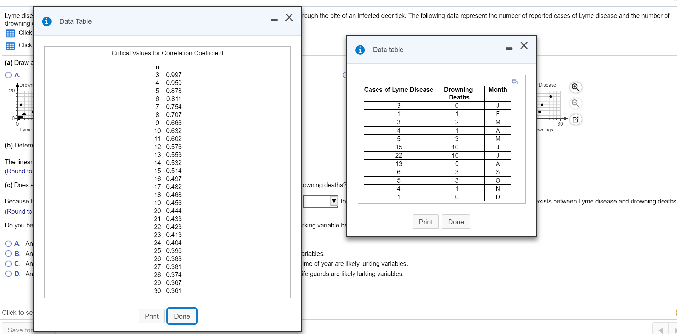Click the second table icon under the problem text
The image size is (677, 334).
[10, 46]
